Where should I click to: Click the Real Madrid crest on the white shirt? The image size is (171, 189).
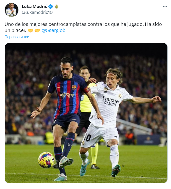point(120,96)
